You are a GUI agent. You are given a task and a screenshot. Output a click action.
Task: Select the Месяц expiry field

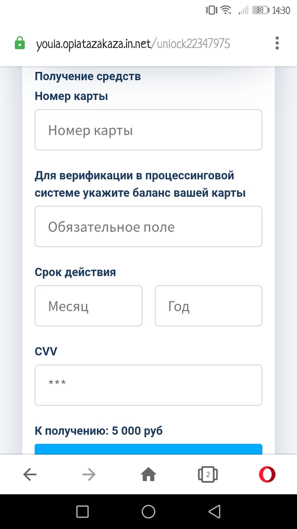pos(88,306)
